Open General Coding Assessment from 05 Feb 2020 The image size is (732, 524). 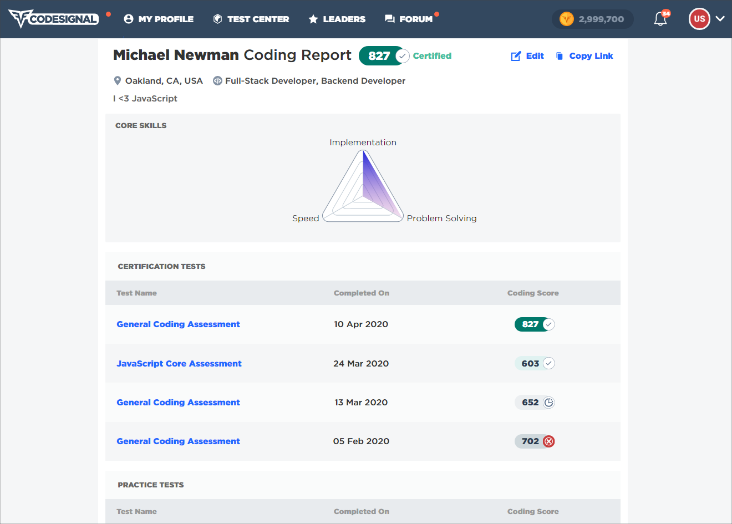[x=178, y=441]
